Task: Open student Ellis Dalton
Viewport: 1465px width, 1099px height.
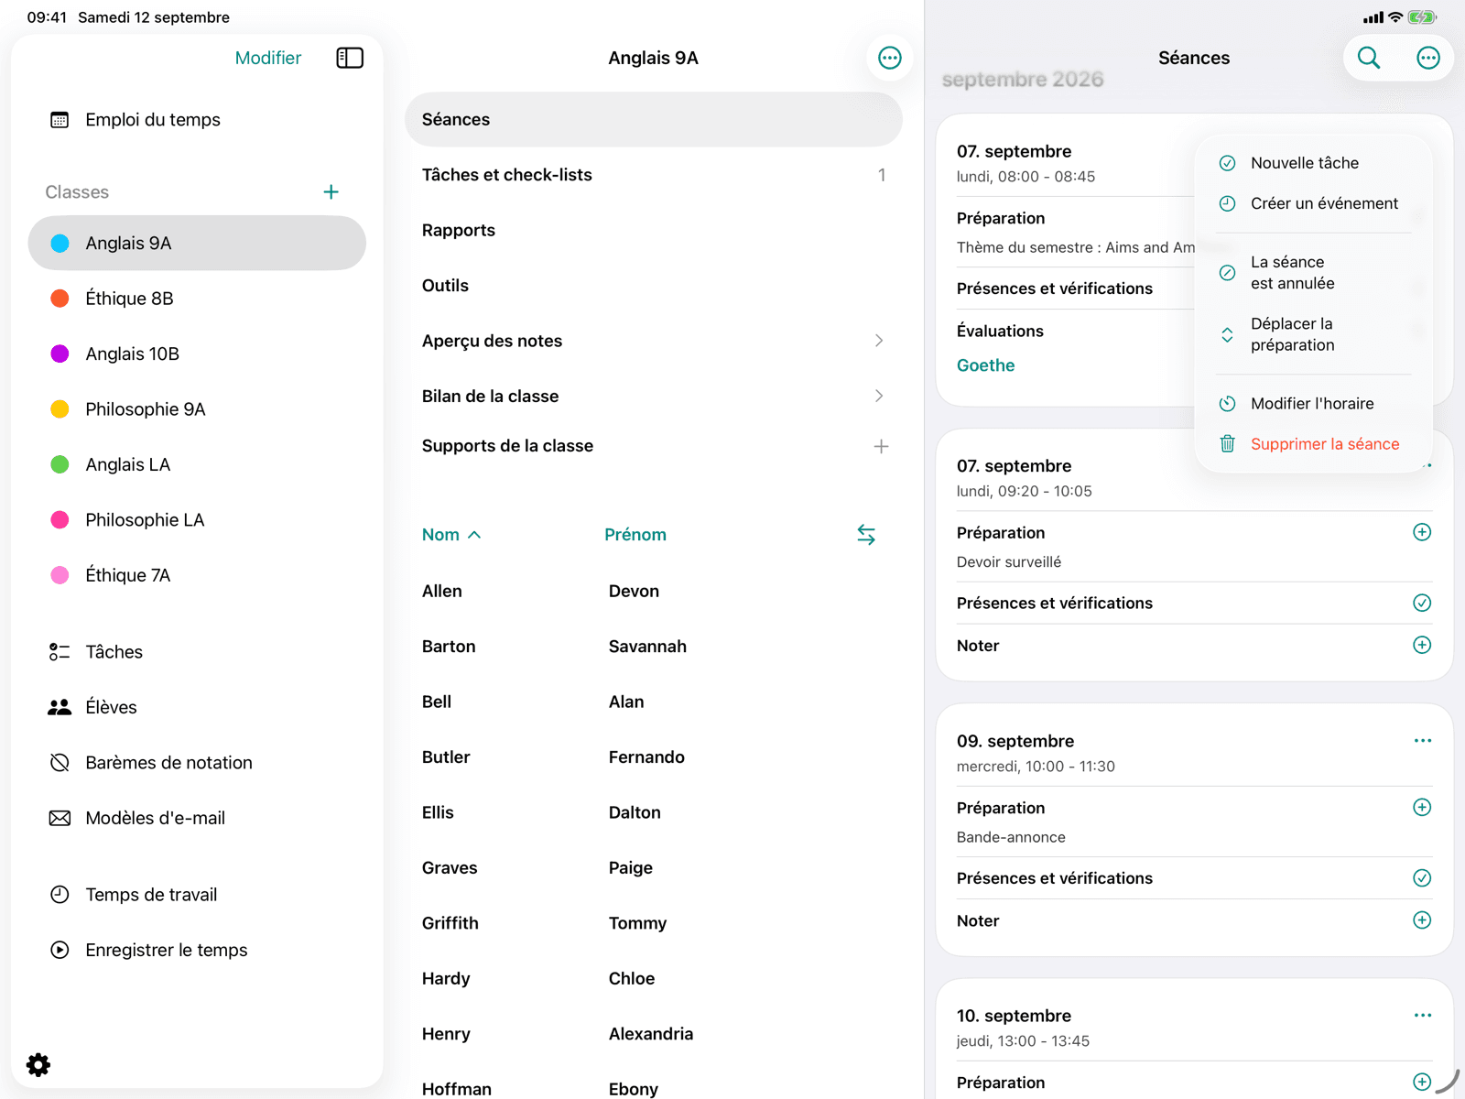Action: pyautogui.click(x=654, y=813)
